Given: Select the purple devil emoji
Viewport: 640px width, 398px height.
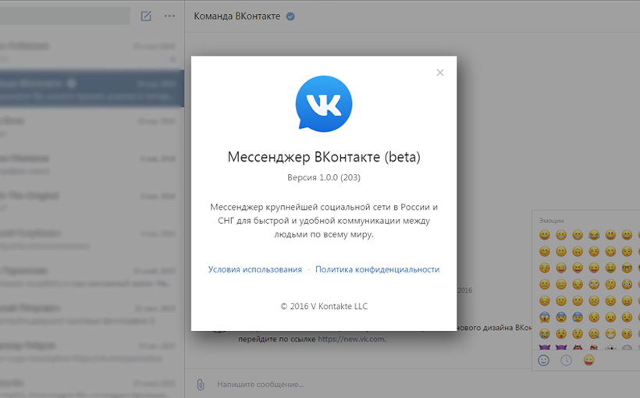Looking at the screenshot, I should [x=544, y=349].
